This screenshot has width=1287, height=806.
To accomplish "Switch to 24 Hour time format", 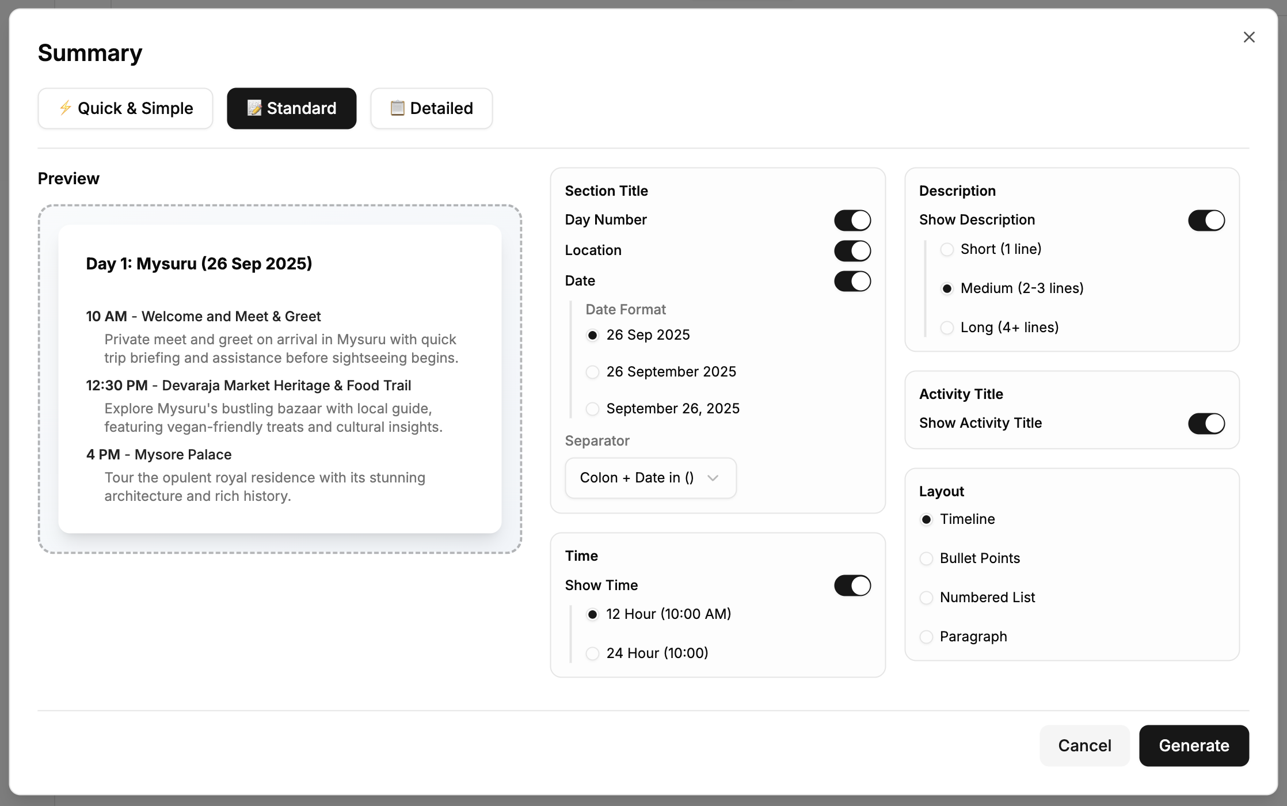I will pyautogui.click(x=592, y=653).
